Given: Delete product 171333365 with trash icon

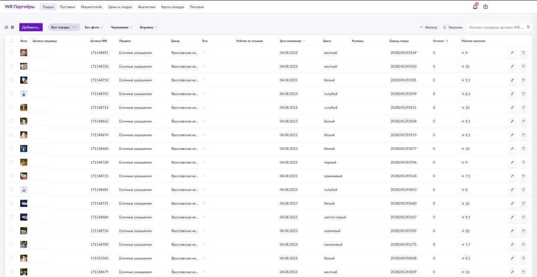Looking at the screenshot, I should [x=523, y=258].
